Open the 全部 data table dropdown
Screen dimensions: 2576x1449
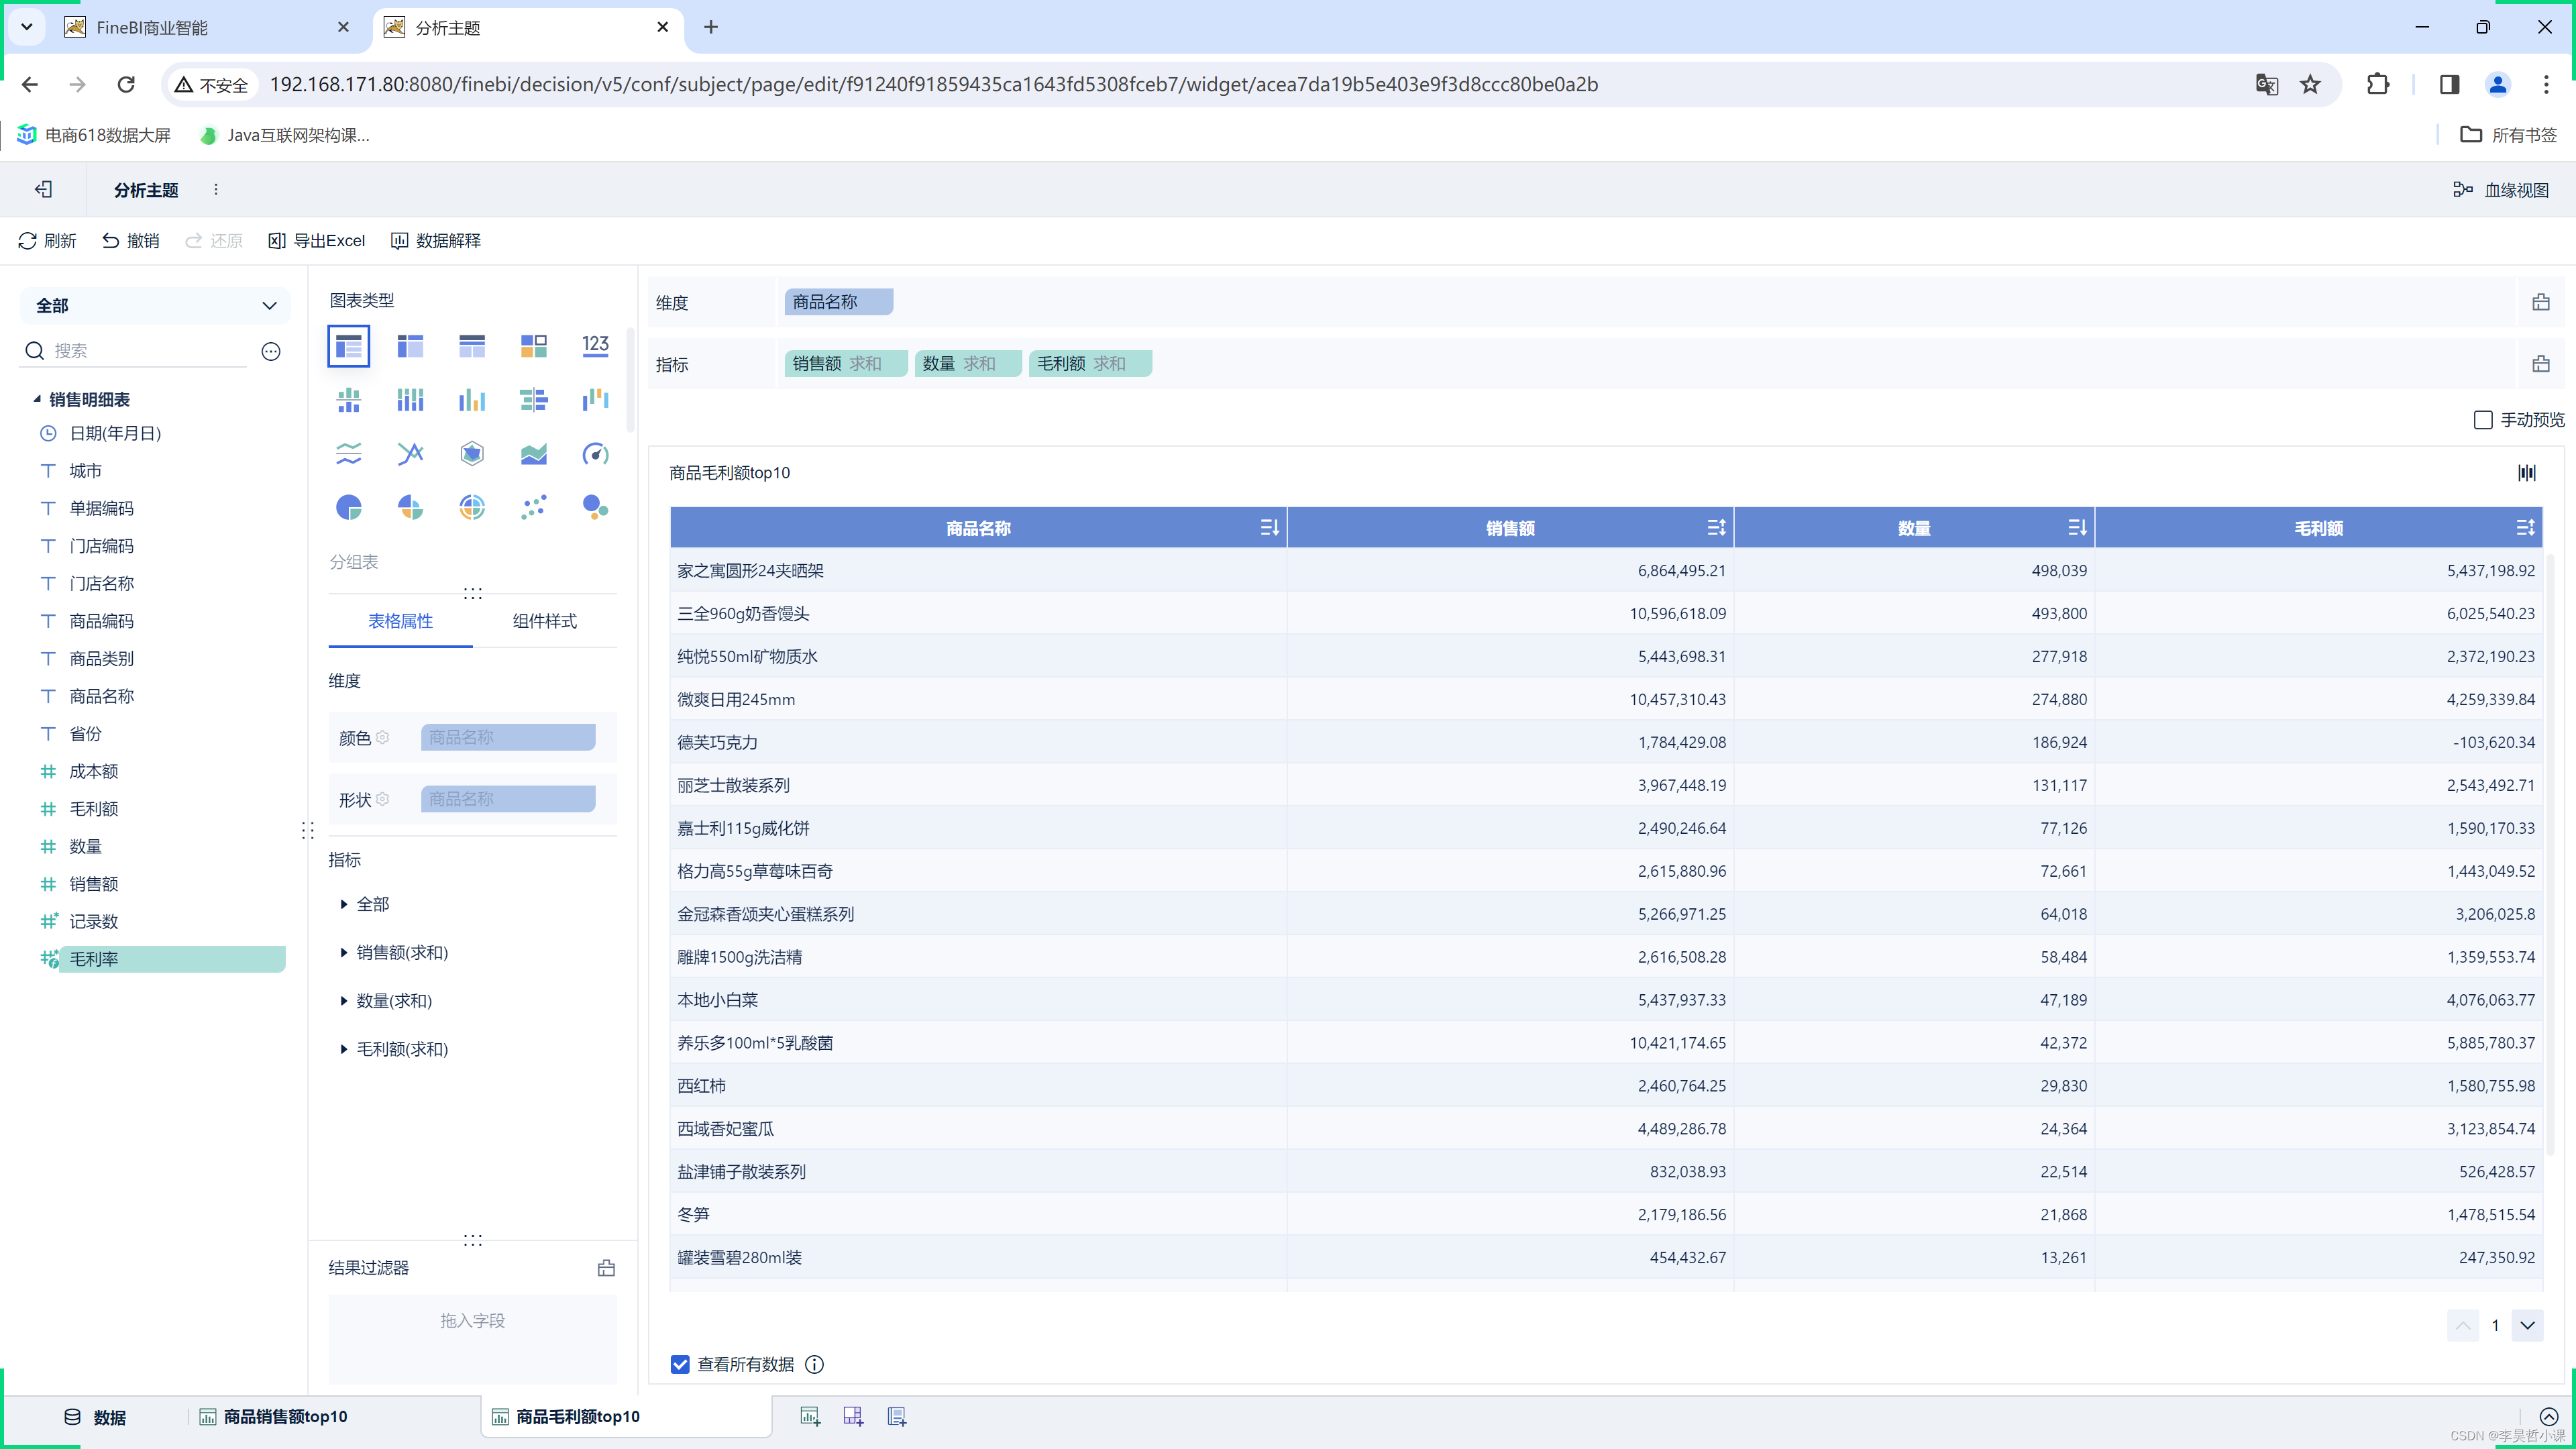[x=155, y=306]
